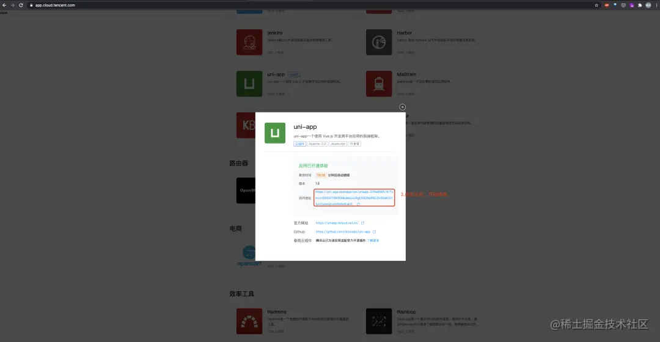The image size is (660, 342).
Task: Open the uni-app.openapp.run access address link
Action: [354, 198]
